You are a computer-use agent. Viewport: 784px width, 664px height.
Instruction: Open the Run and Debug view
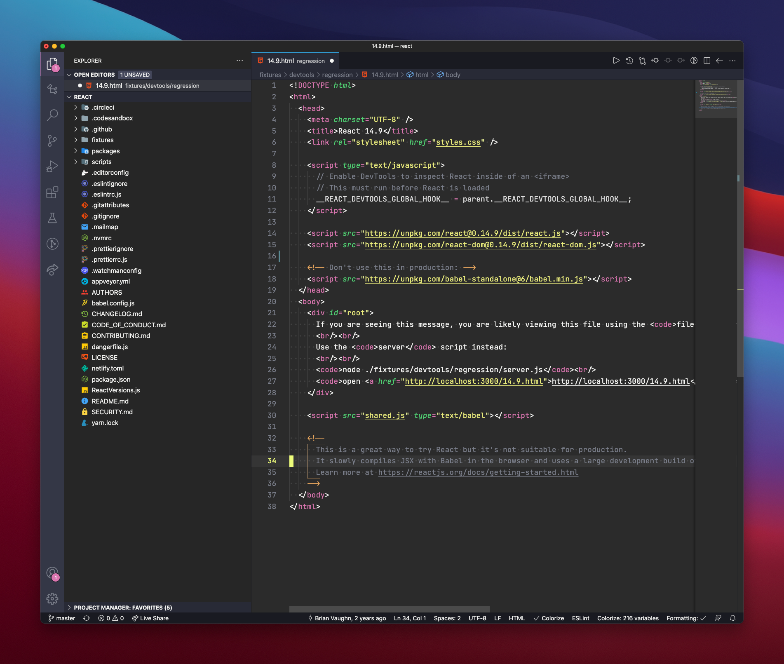pos(52,167)
